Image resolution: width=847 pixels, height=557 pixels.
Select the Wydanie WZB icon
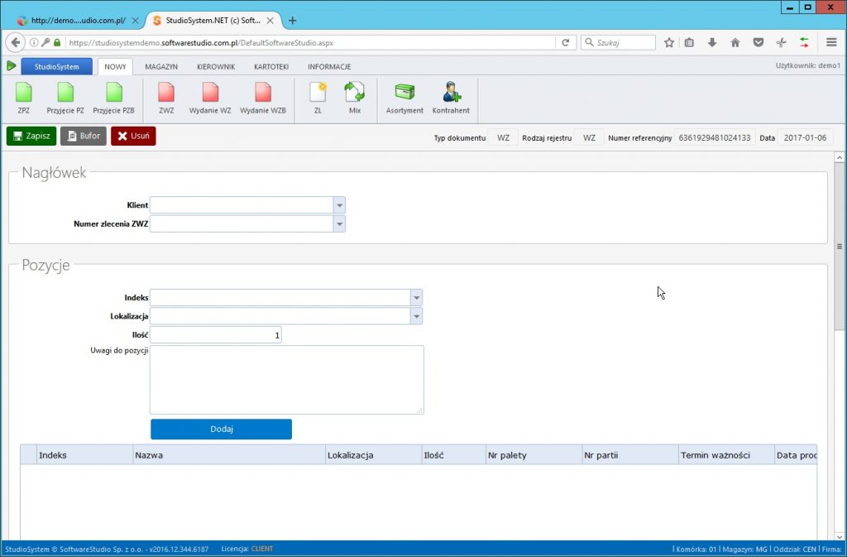click(x=263, y=92)
